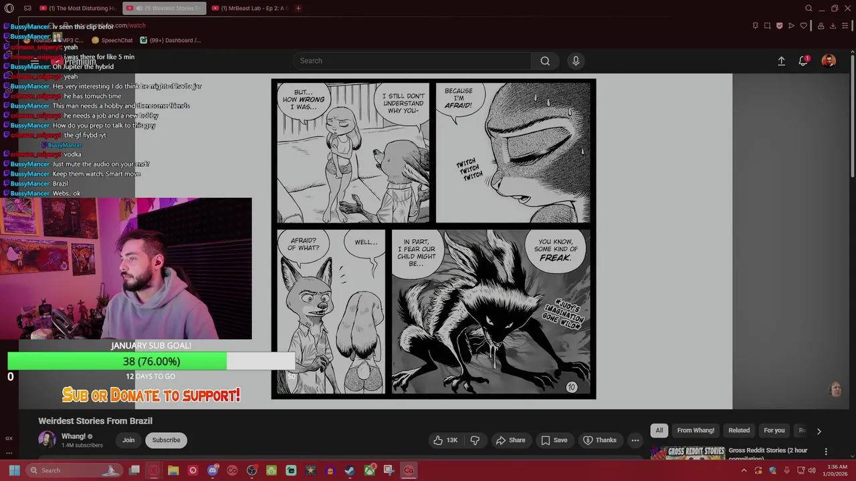Switch to 'The Most Disturbing' tab
This screenshot has width=856, height=481.
point(78,8)
